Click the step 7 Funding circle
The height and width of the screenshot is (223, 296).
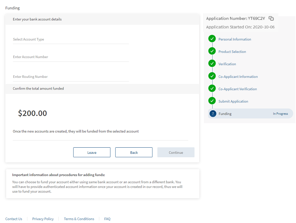pyautogui.click(x=213, y=114)
